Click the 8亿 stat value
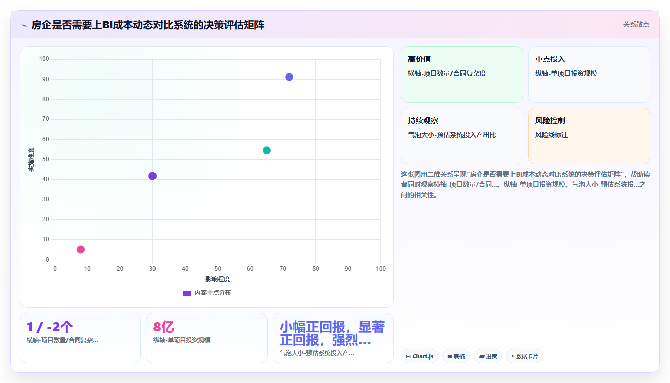The height and width of the screenshot is (383, 670). tap(164, 327)
